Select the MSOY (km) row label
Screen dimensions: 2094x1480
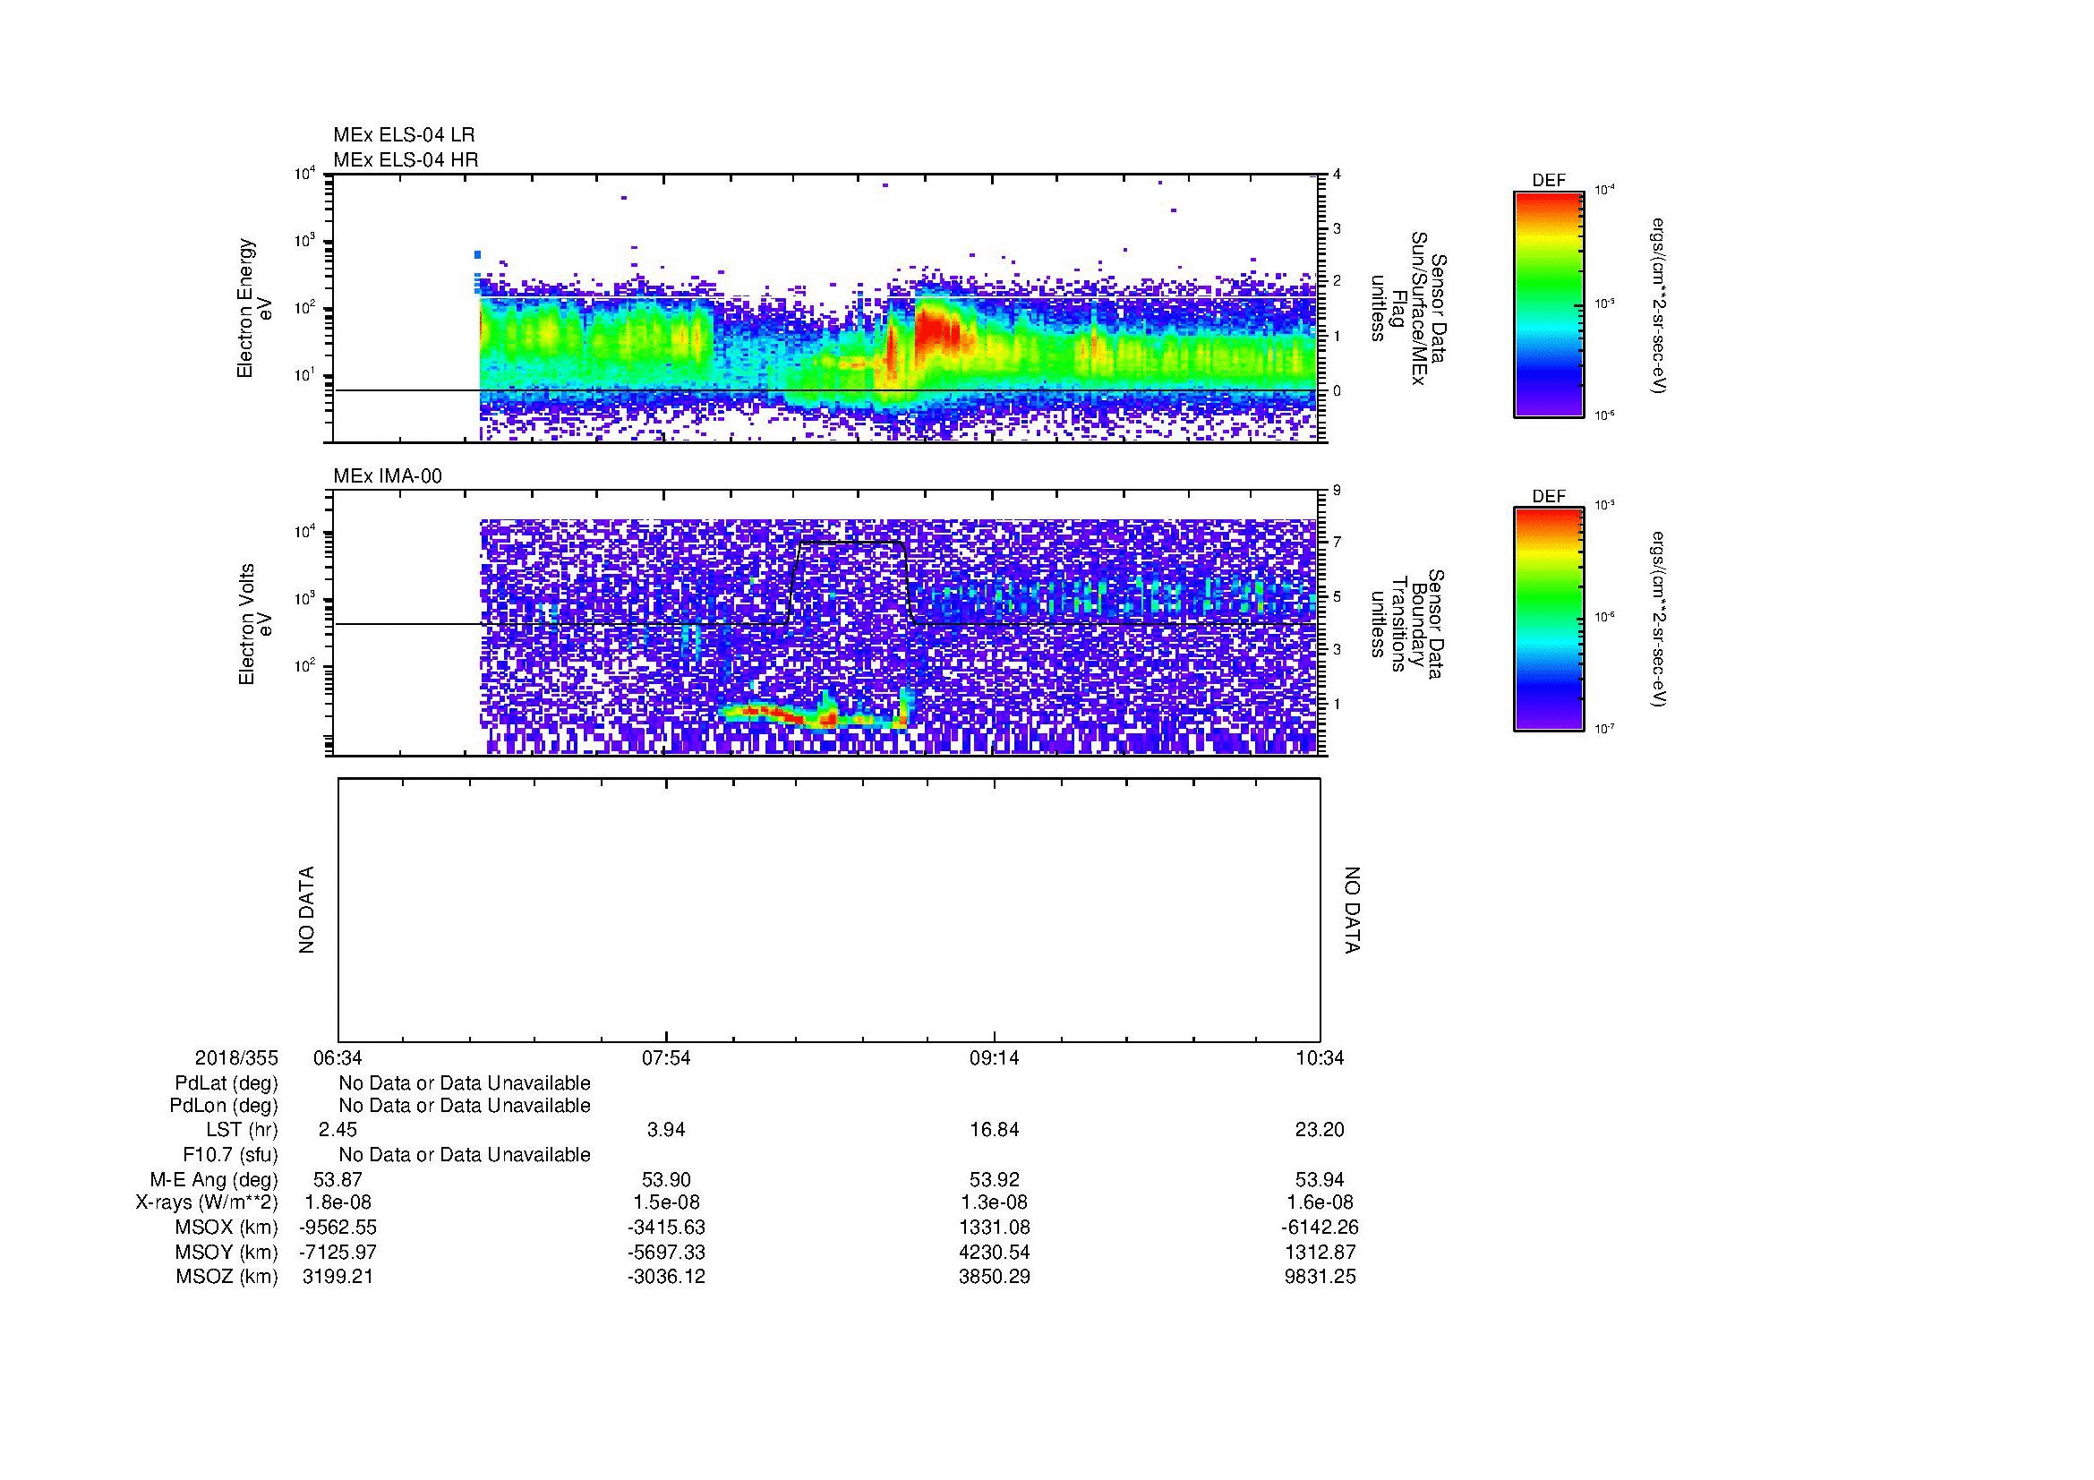pyautogui.click(x=227, y=1252)
